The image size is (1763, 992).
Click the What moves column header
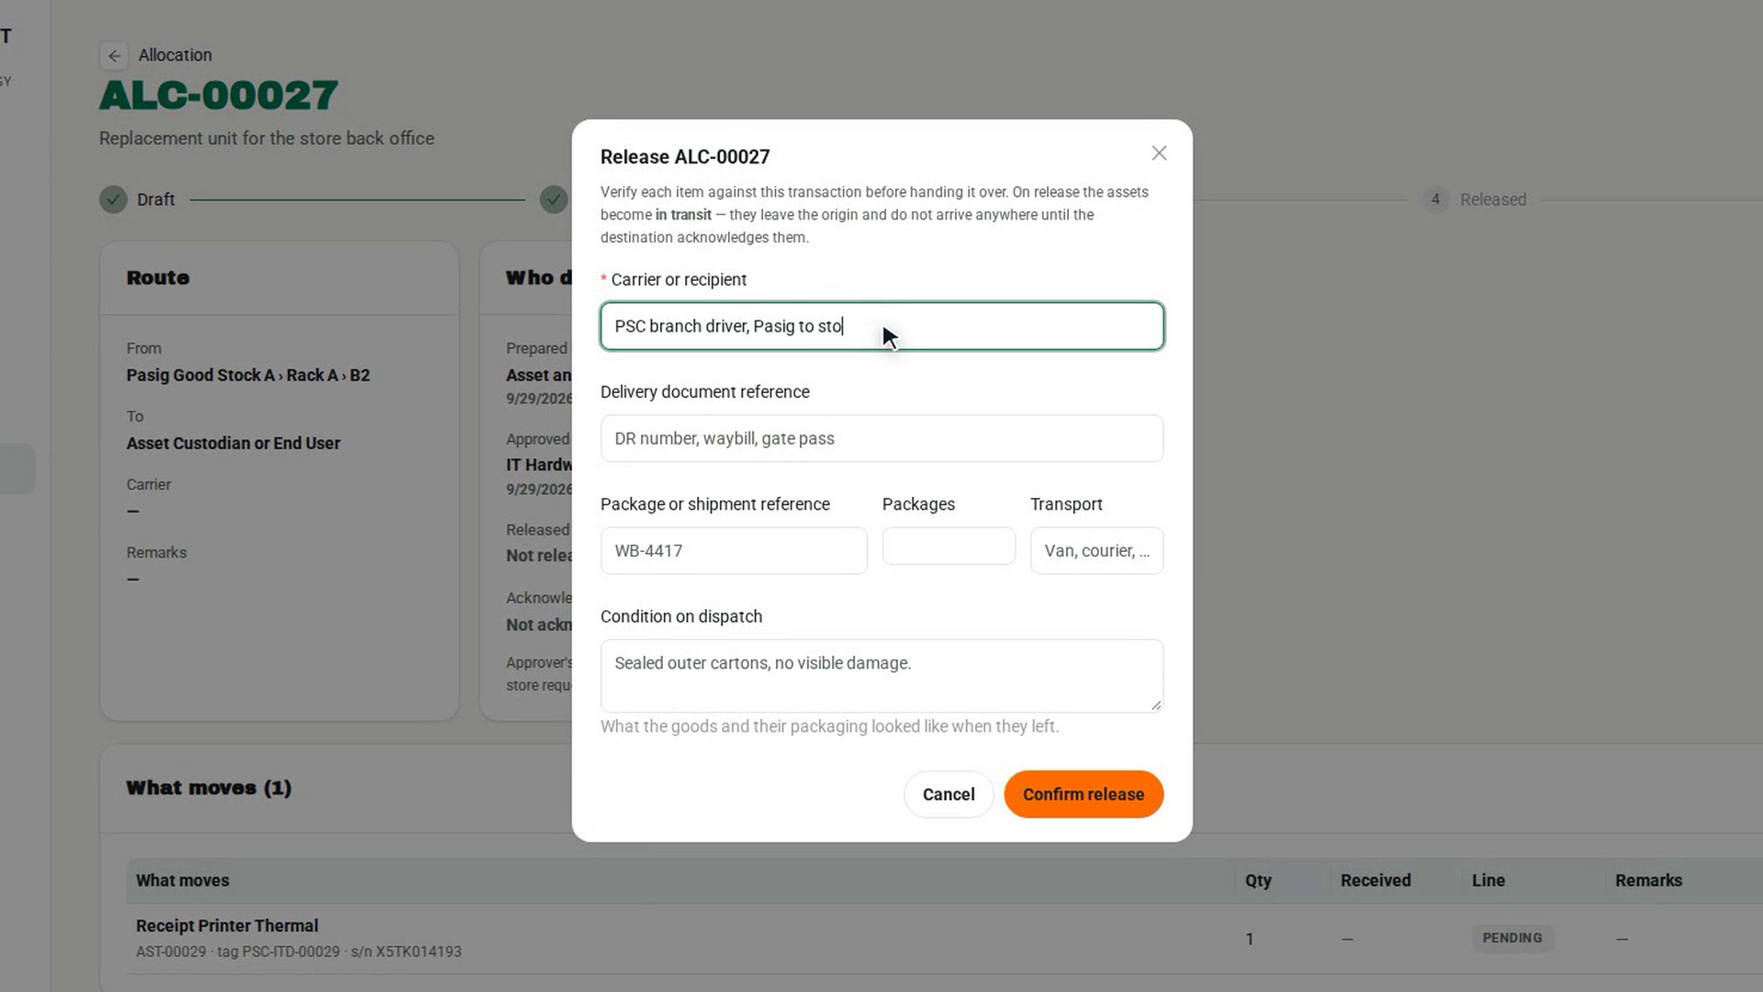coord(183,880)
